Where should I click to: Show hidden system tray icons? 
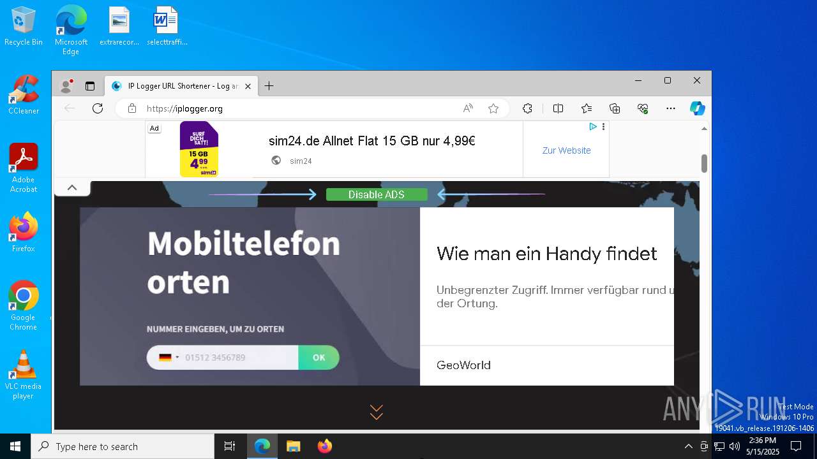point(688,446)
